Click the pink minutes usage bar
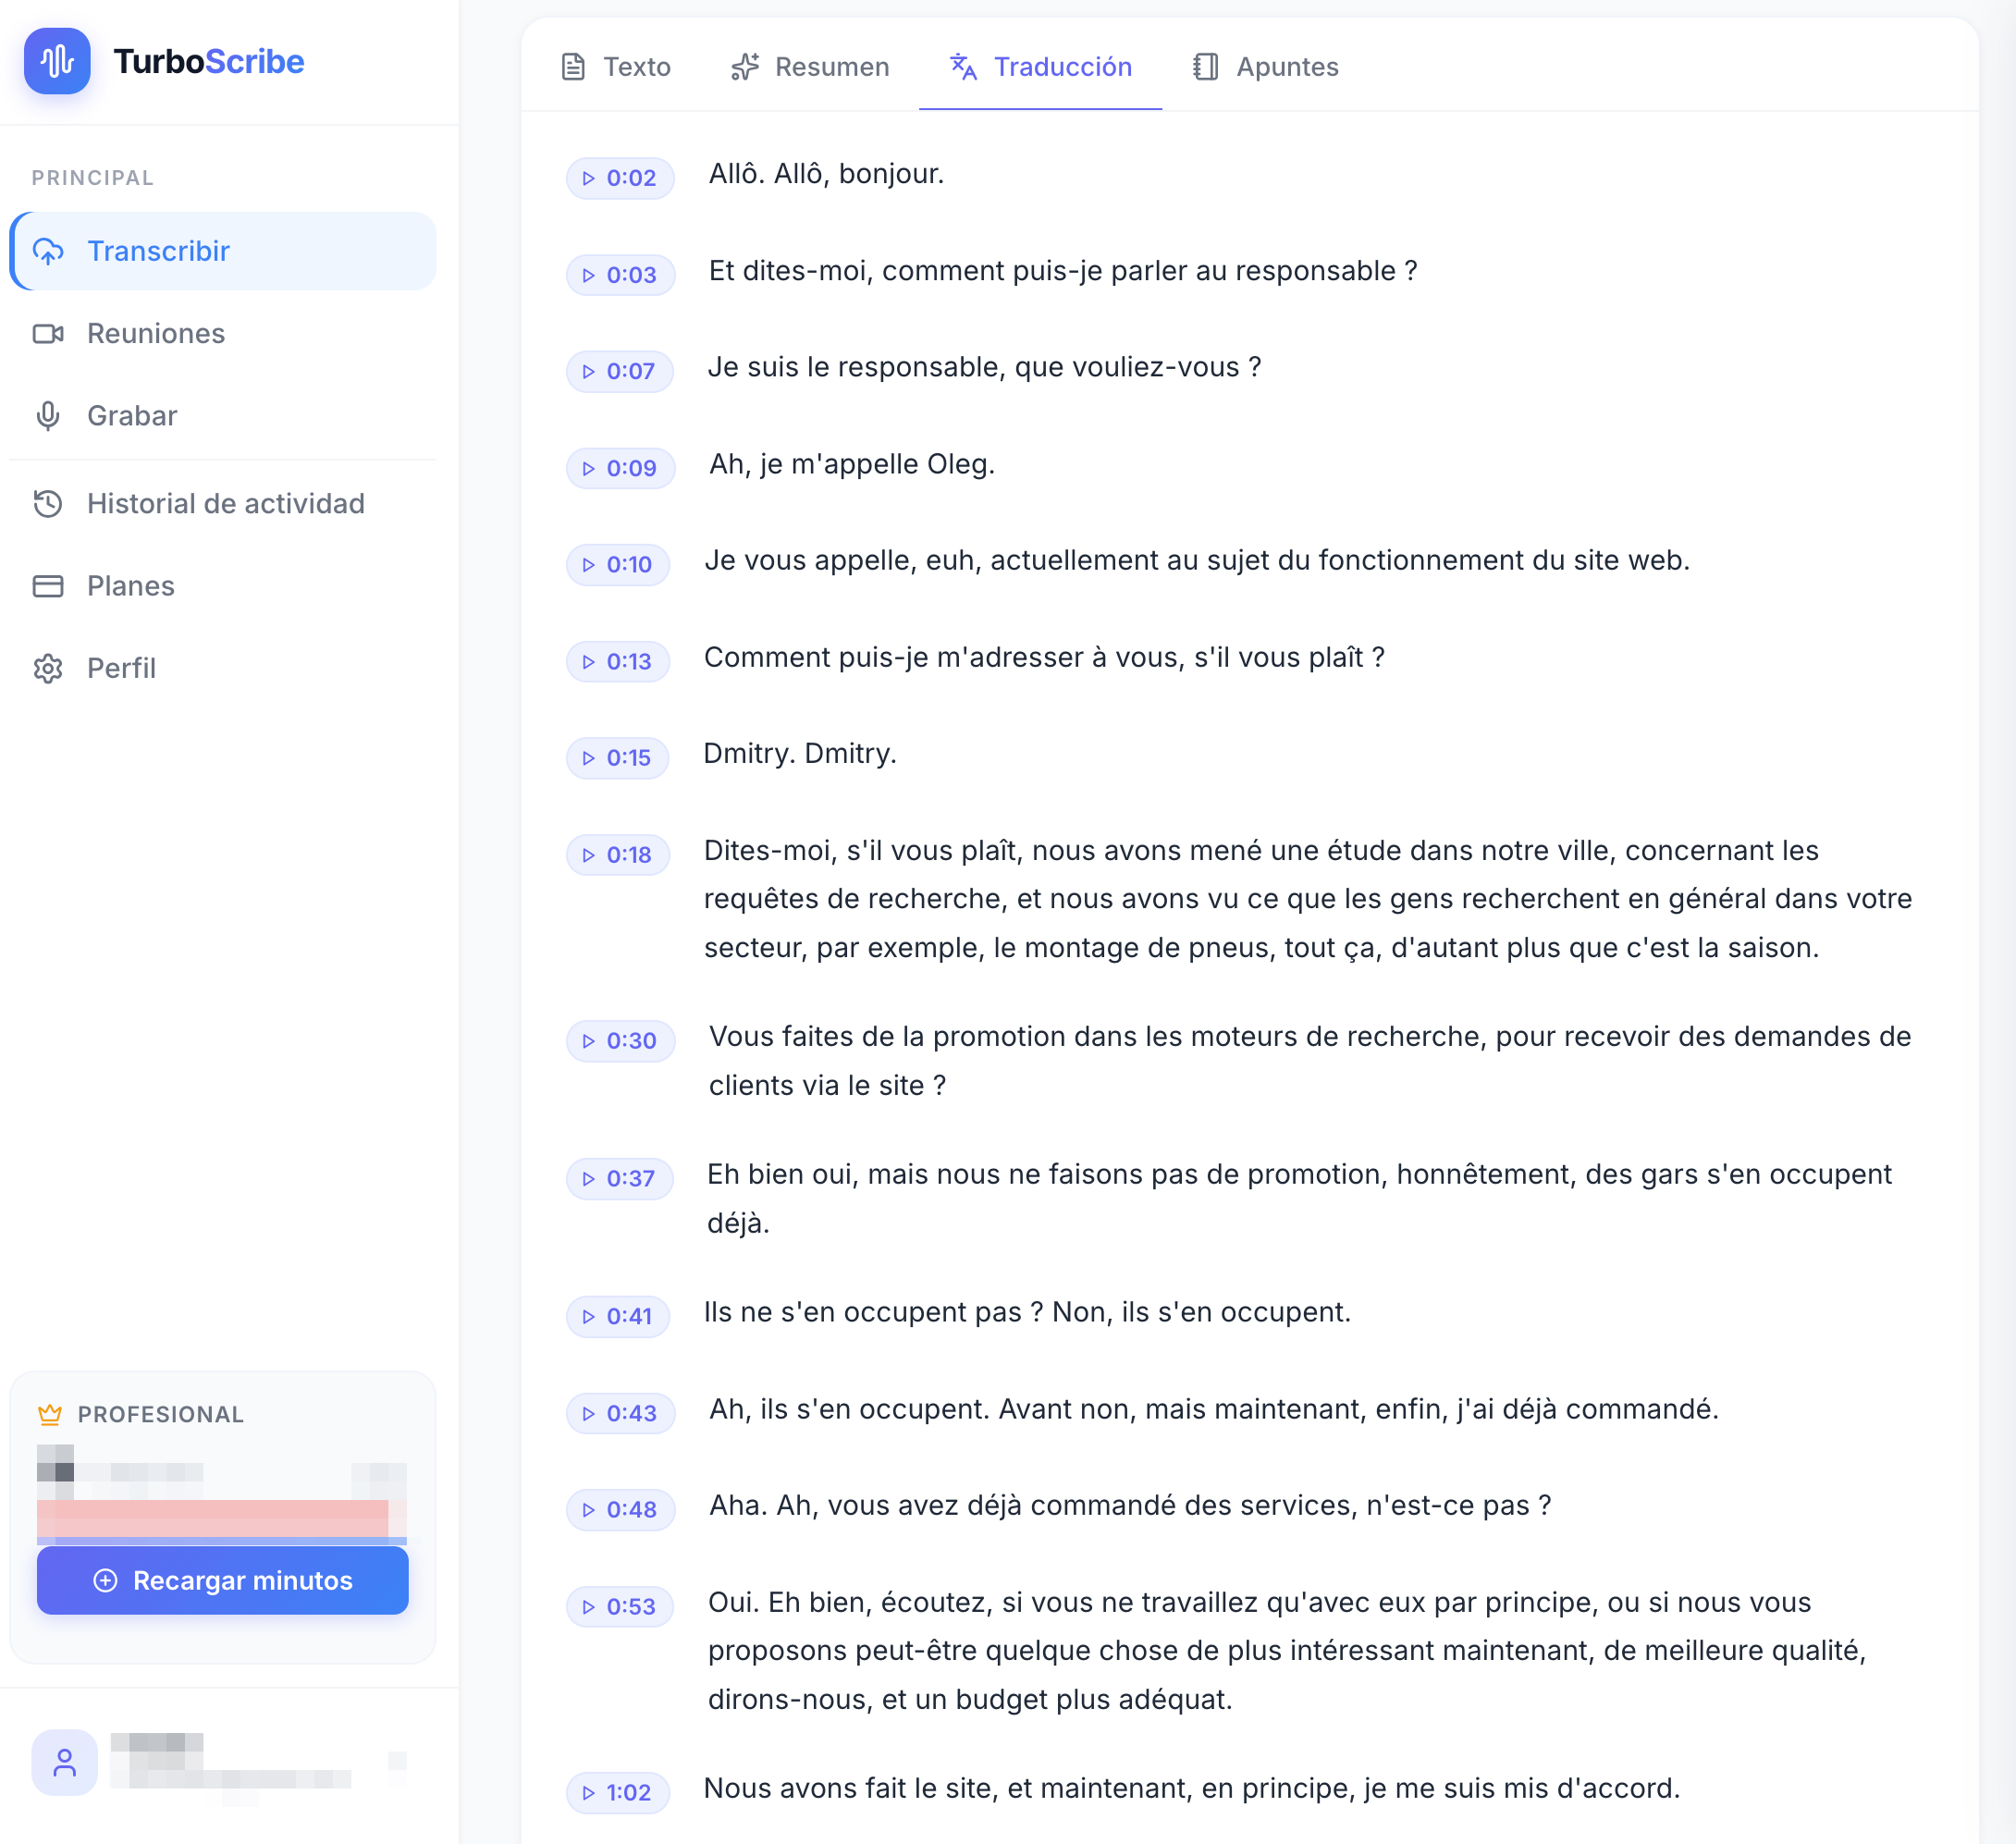Image resolution: width=2016 pixels, height=1844 pixels. pyautogui.click(x=213, y=1519)
